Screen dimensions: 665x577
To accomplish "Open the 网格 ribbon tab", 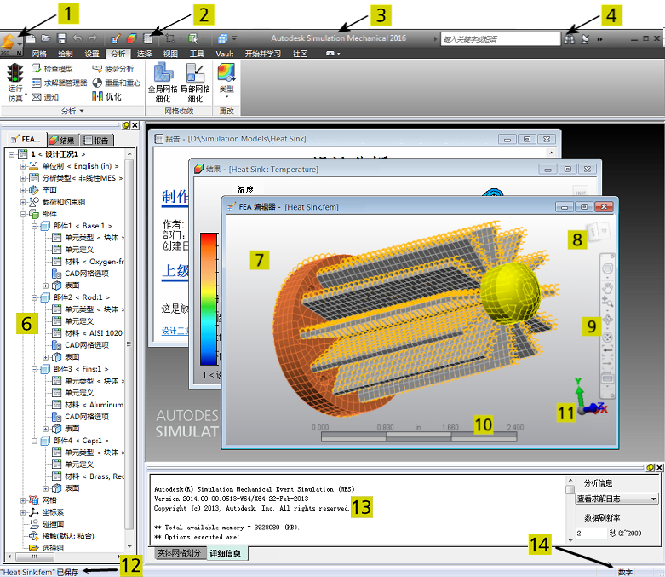I will [39, 54].
